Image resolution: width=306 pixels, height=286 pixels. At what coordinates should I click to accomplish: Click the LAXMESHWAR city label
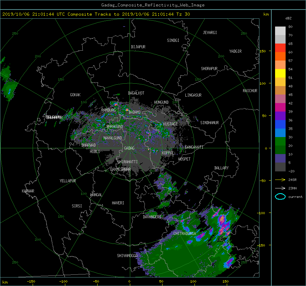(x=120, y=169)
